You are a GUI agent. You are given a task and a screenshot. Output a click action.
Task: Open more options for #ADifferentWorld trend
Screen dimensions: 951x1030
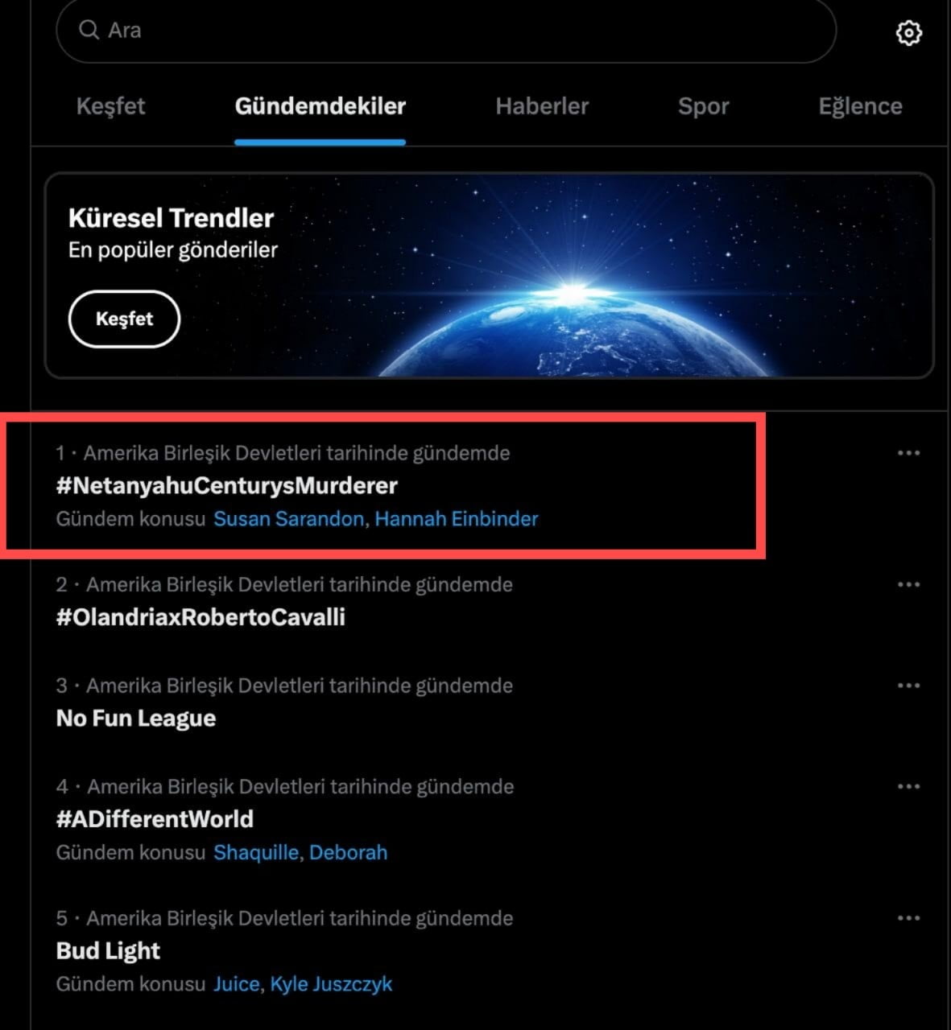(908, 786)
